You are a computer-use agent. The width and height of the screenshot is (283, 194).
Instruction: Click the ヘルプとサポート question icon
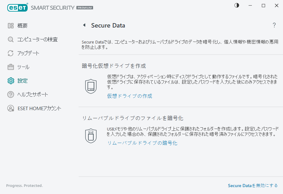pos(10,94)
